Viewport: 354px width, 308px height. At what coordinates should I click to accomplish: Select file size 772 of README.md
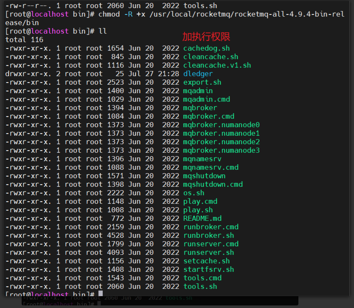(118, 219)
